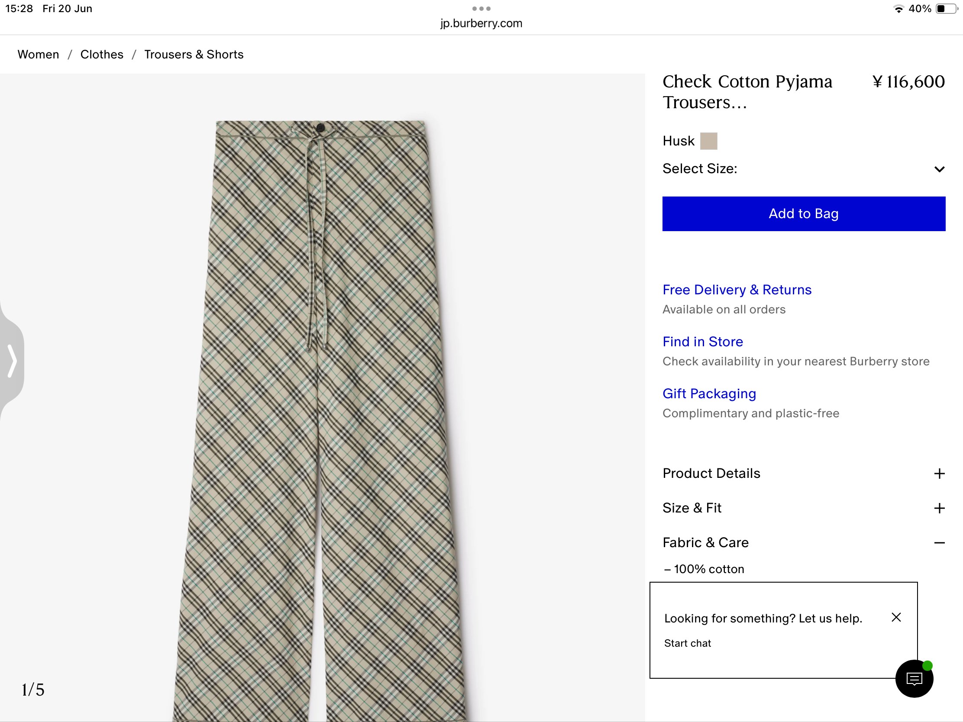Dismiss the chat help popup
The width and height of the screenshot is (963, 722).
(896, 617)
